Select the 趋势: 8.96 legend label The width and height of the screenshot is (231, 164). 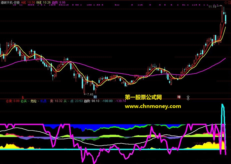(58, 2)
